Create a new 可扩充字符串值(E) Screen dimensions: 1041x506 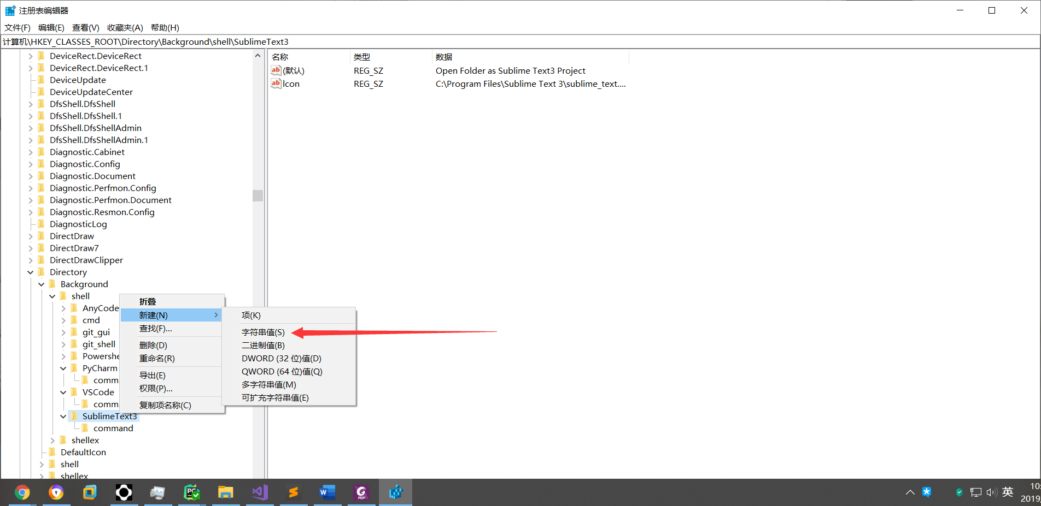[289, 397]
